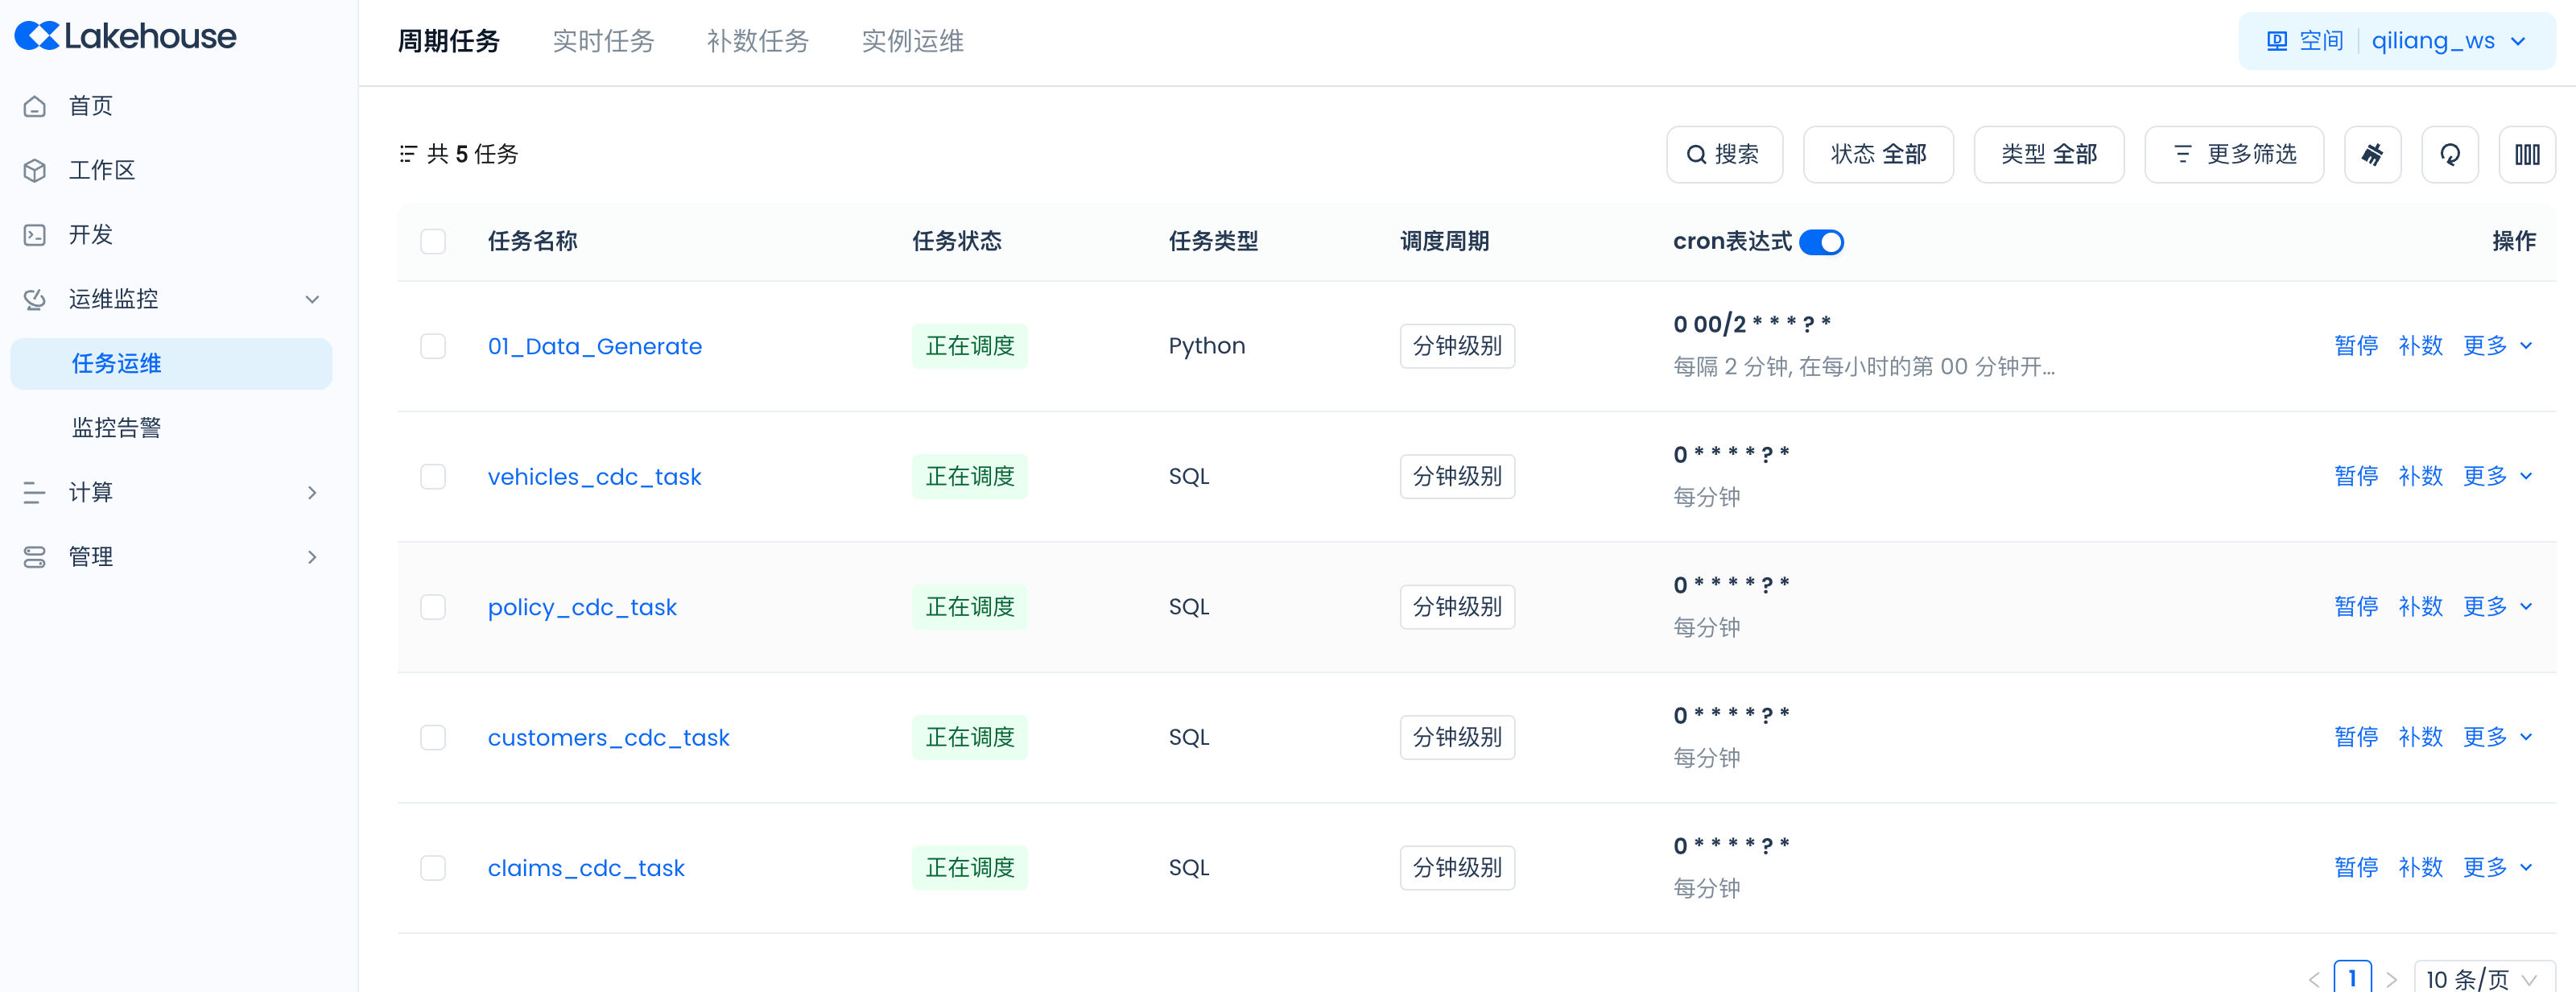The height and width of the screenshot is (992, 2576).
Task: Open 工作区 cube icon in sidebar
Action: (35, 170)
